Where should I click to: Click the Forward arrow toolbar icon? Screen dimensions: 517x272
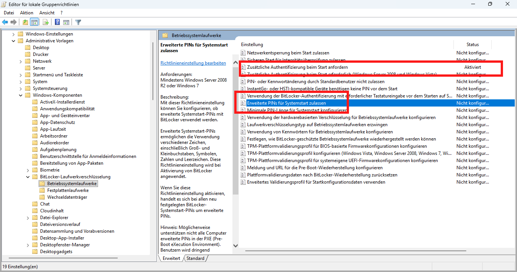(14, 22)
